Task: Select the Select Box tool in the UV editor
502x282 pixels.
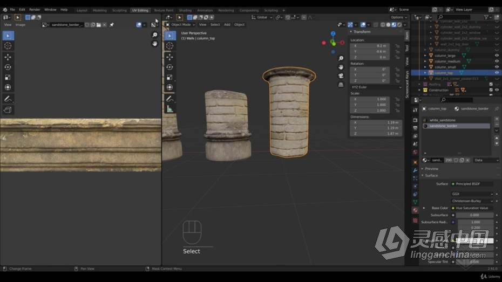Action: pos(8,36)
